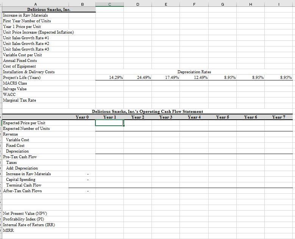Select the 'Year 5' header cell
Viewport: 295px width, 239px height.
pyautogui.click(x=223, y=117)
